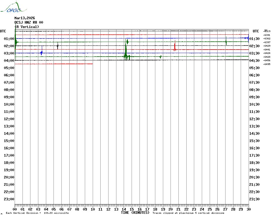Image resolution: width=272 pixels, height=217 pixels.
Task: Click the end of the red trace near minute 10
Action: coord(92,64)
